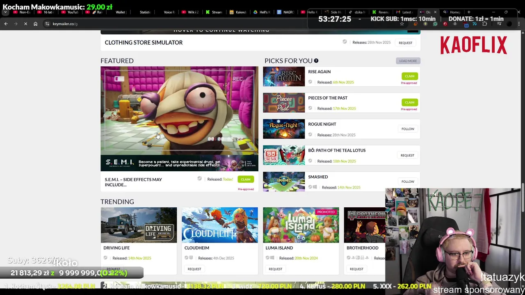Image resolution: width=525 pixels, height=295 pixels.
Task: Click the 'Released: Today!' text
Action: (220, 179)
